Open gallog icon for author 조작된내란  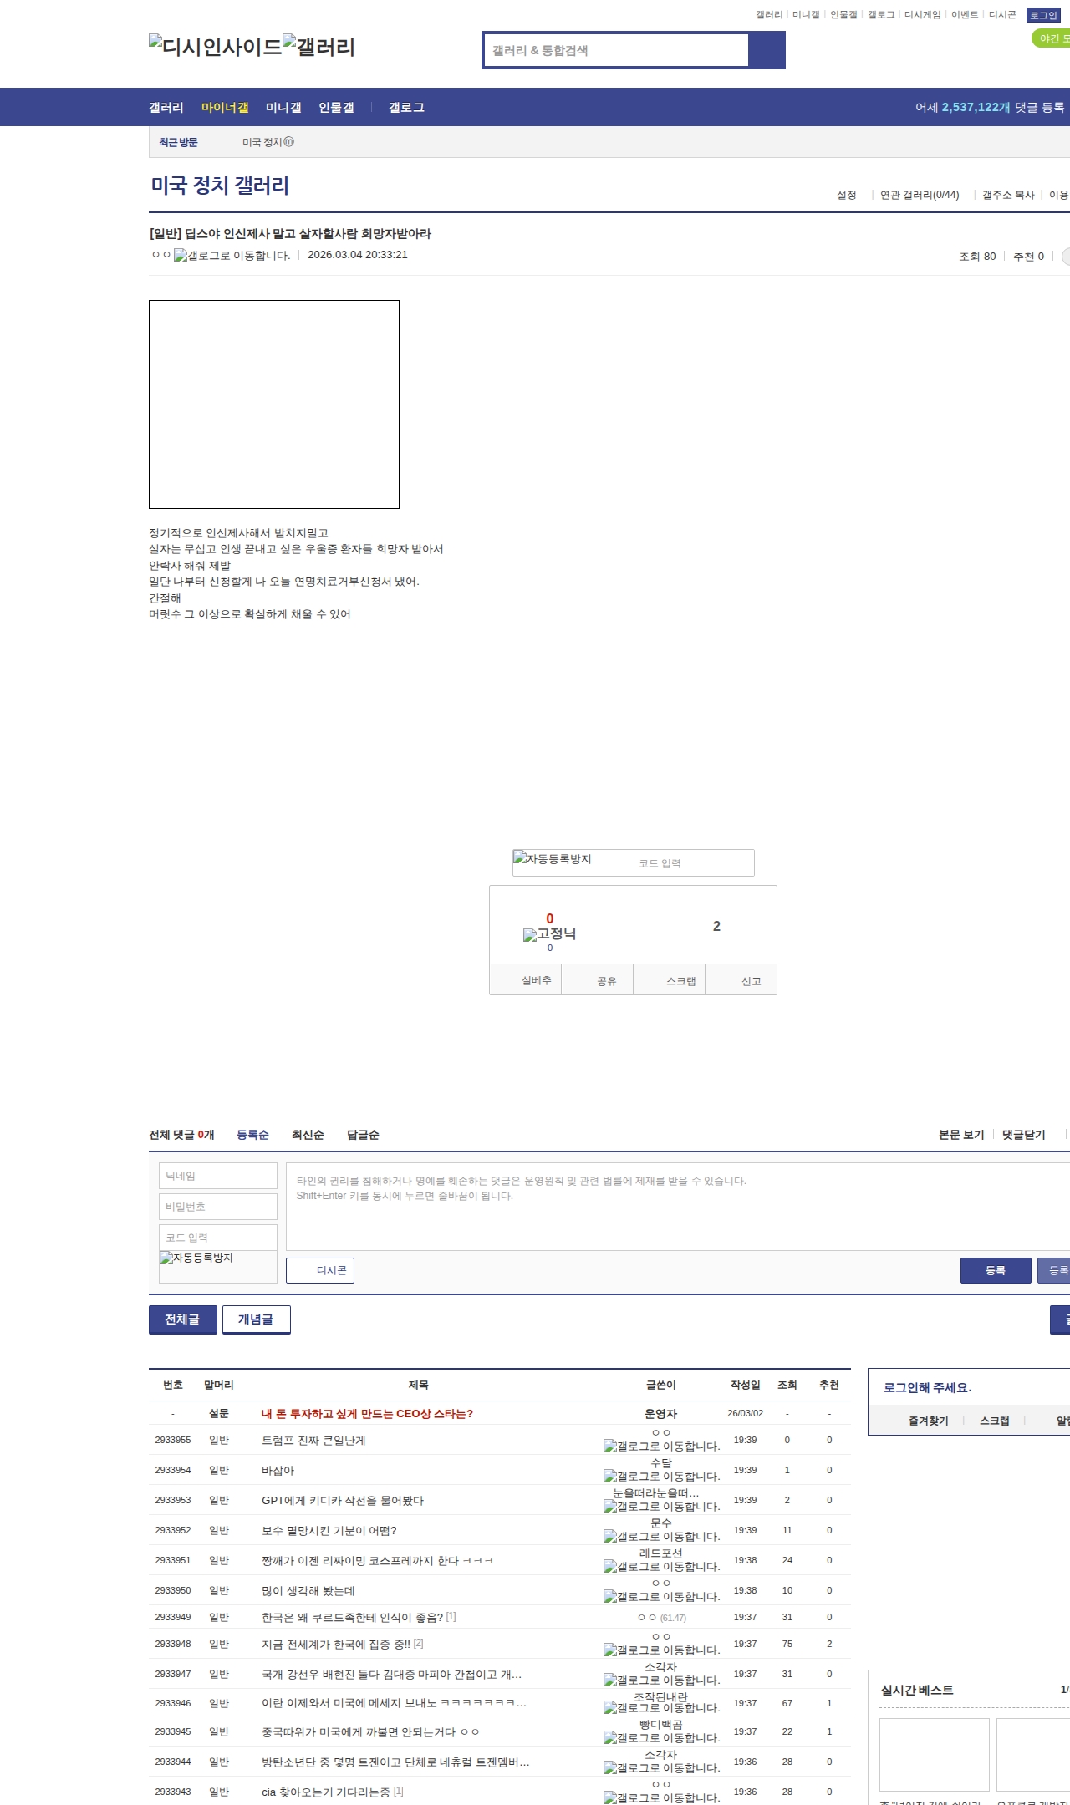[661, 1708]
